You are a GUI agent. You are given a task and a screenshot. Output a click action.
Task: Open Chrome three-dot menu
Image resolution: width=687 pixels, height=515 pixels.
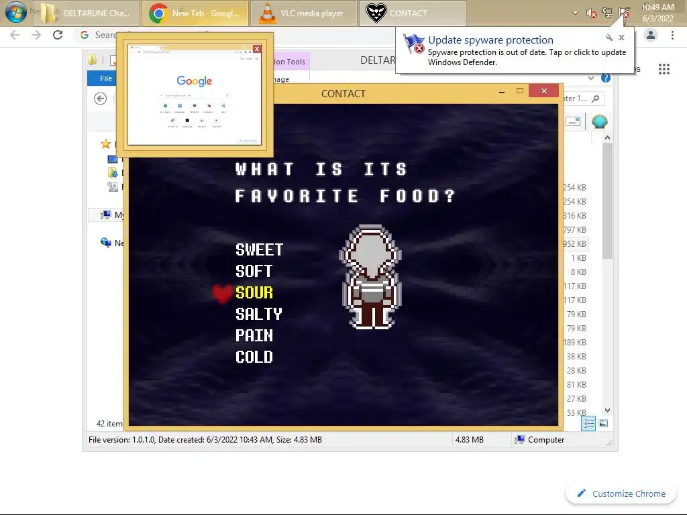click(x=672, y=35)
